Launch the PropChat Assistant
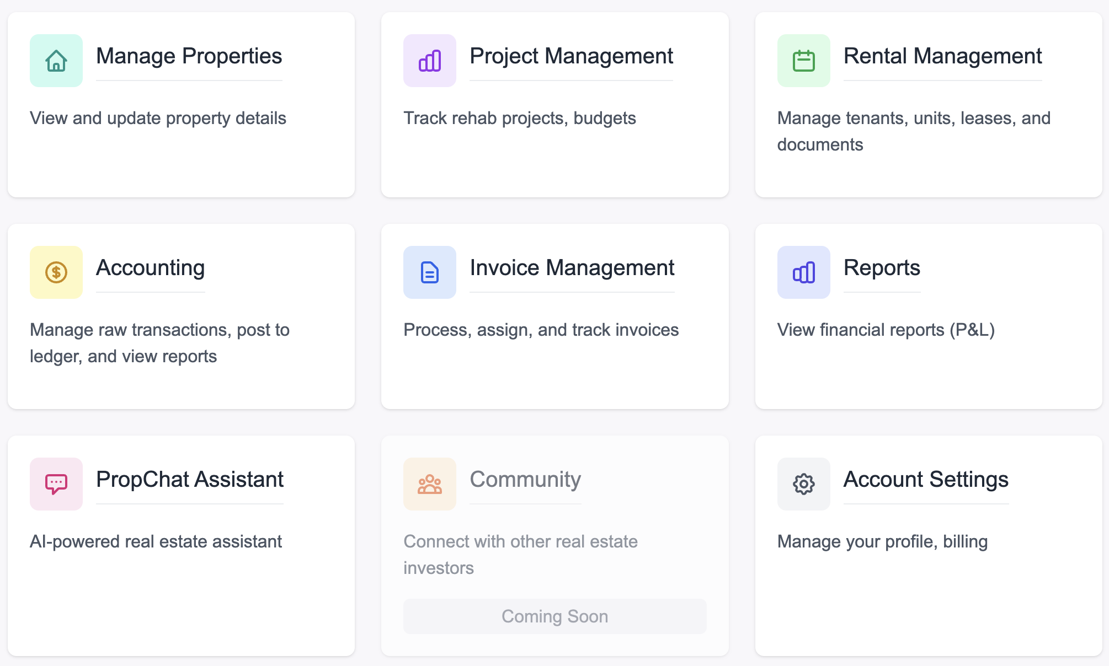Viewport: 1109px width, 666px height. pyautogui.click(x=190, y=480)
